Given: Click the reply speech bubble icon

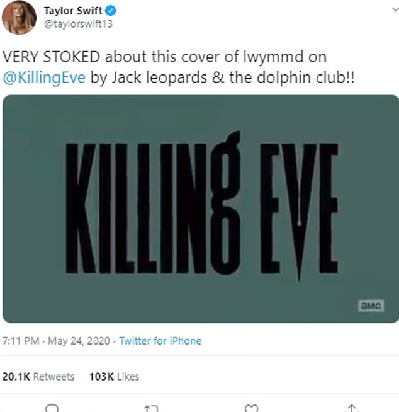Looking at the screenshot, I should pyautogui.click(x=52, y=407).
